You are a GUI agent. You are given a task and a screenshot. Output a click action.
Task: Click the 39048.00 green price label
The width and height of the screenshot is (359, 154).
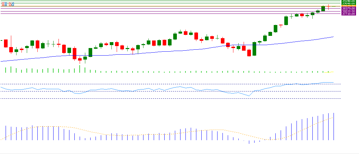pos(348,3)
